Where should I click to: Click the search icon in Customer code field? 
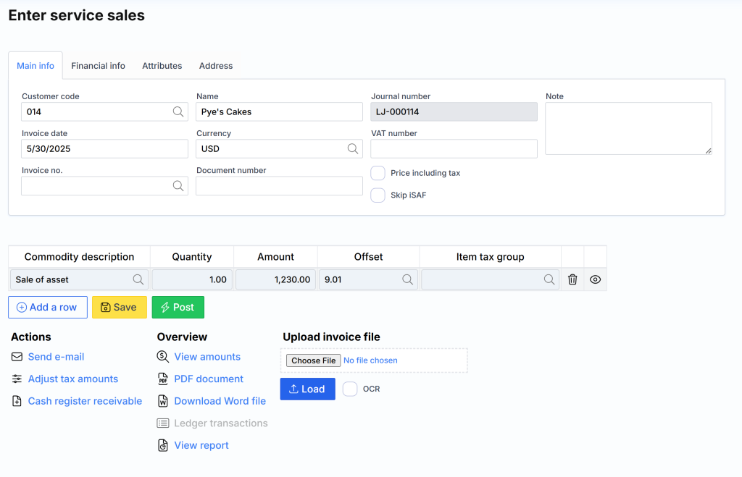pos(178,111)
